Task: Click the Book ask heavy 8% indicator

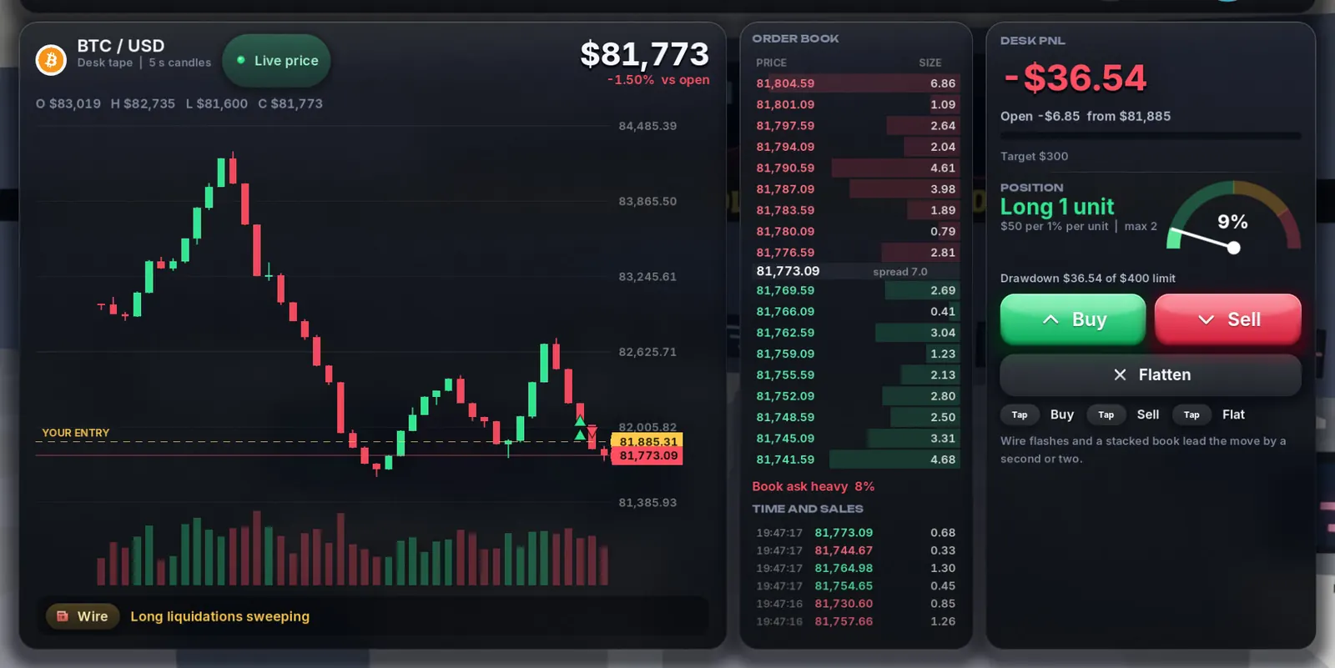Action: point(814,486)
